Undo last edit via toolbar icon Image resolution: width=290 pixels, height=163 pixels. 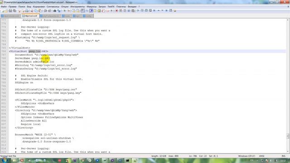pyautogui.click(x=45, y=11)
